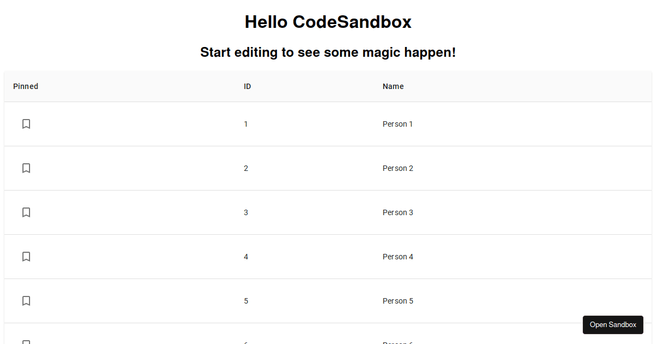The width and height of the screenshot is (656, 344).
Task: Select the cell containing Person 1
Action: click(397, 124)
